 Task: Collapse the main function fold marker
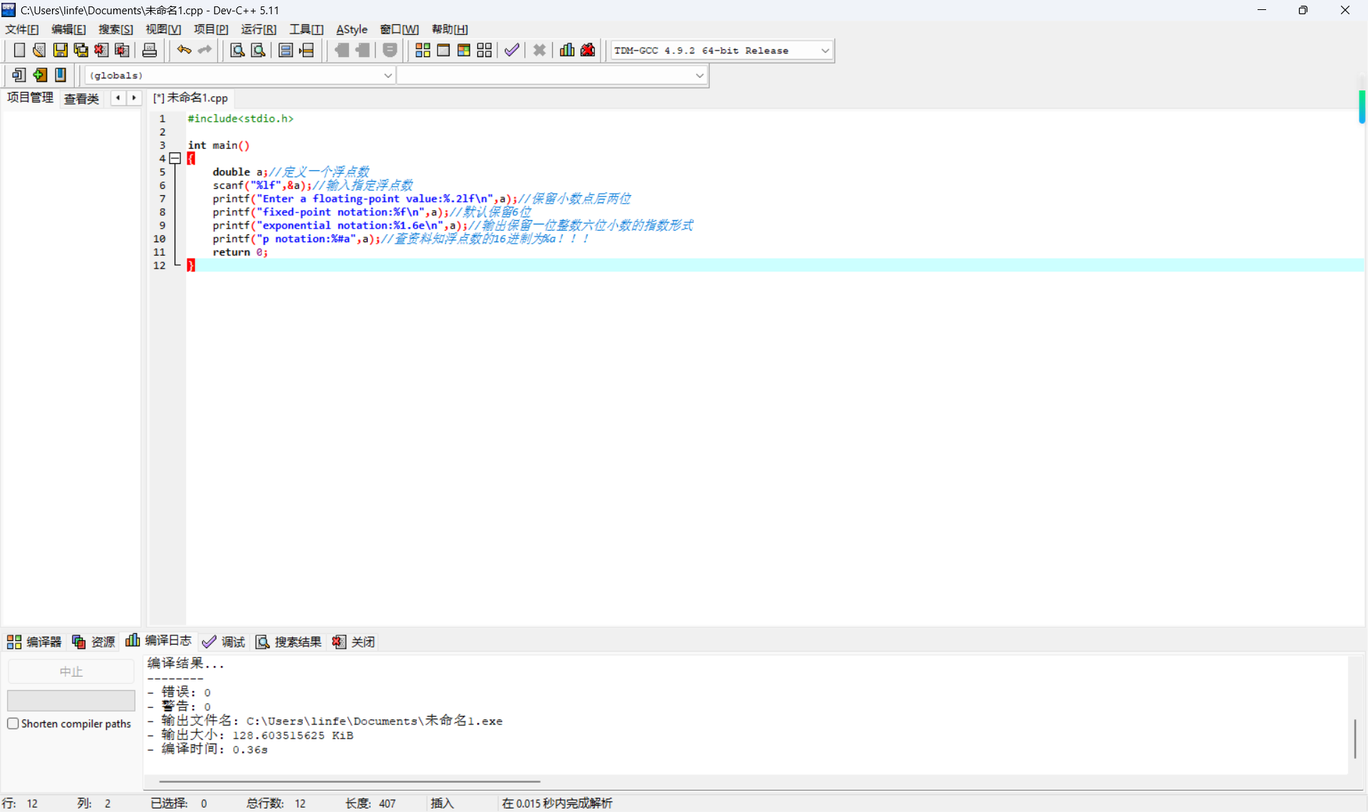(175, 158)
